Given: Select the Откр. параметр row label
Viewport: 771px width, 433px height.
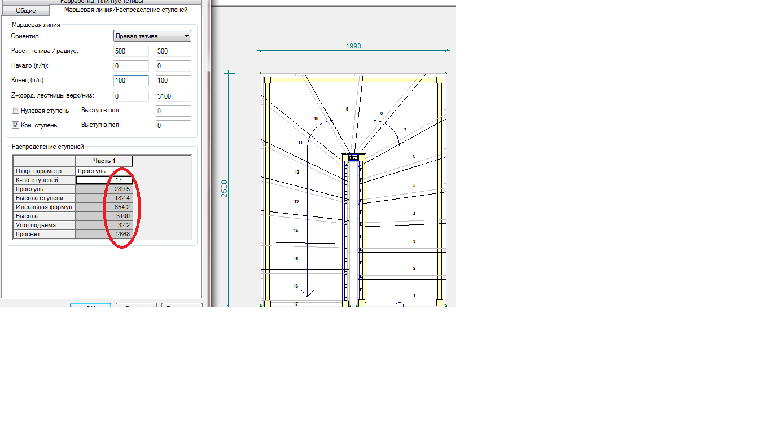Looking at the screenshot, I should click(x=44, y=171).
